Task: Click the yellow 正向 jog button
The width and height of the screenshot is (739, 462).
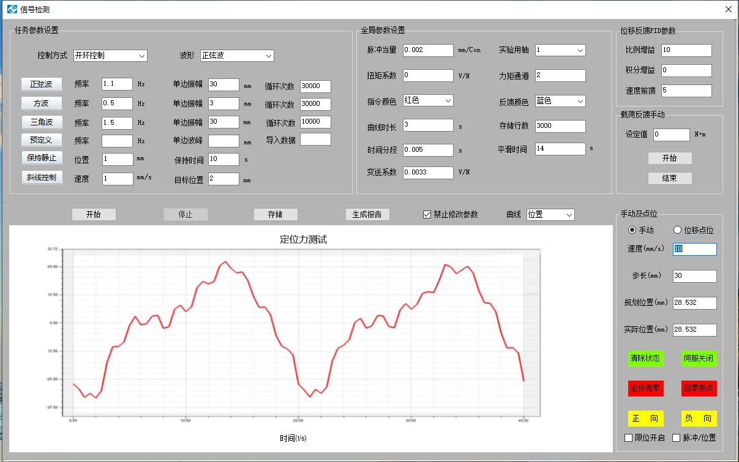Action: (x=645, y=419)
